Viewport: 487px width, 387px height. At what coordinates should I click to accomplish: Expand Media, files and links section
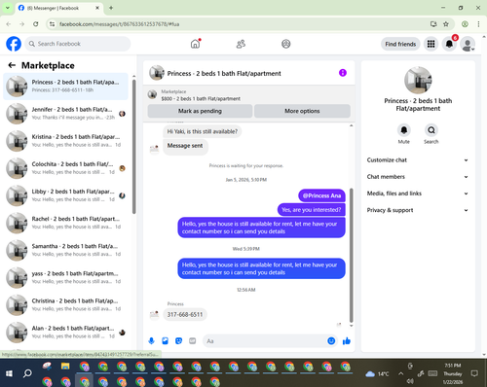(418, 193)
